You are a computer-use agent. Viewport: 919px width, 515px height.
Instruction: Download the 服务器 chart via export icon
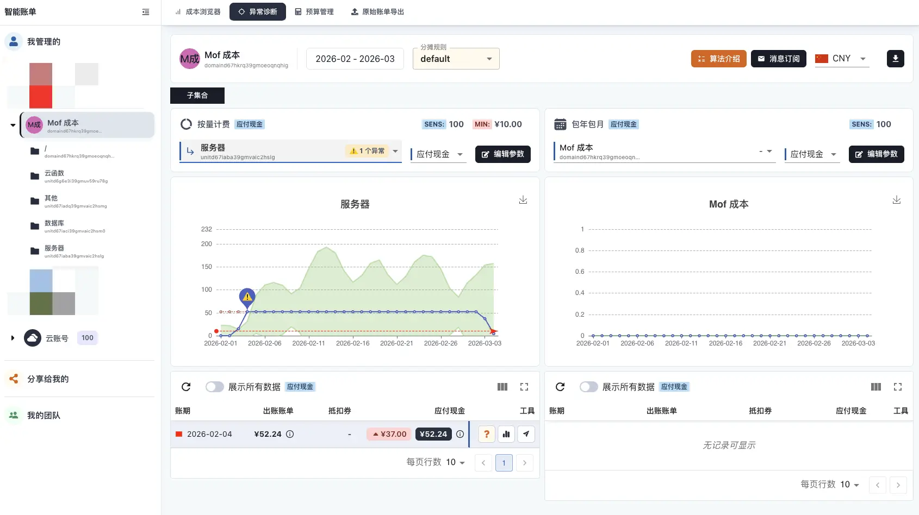pyautogui.click(x=523, y=200)
